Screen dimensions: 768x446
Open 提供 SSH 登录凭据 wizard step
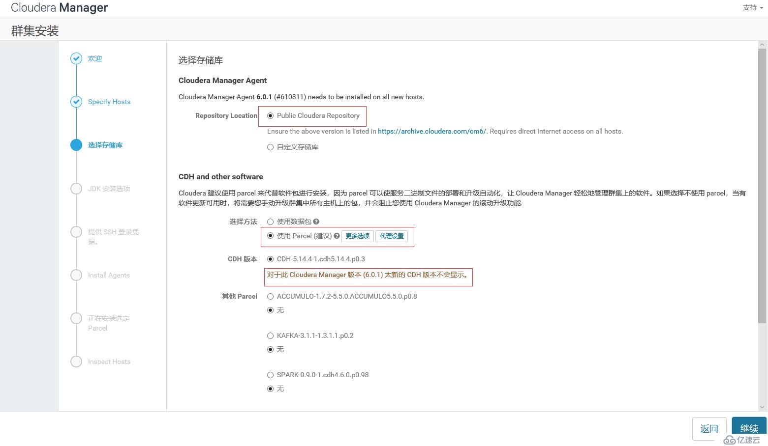(x=114, y=236)
